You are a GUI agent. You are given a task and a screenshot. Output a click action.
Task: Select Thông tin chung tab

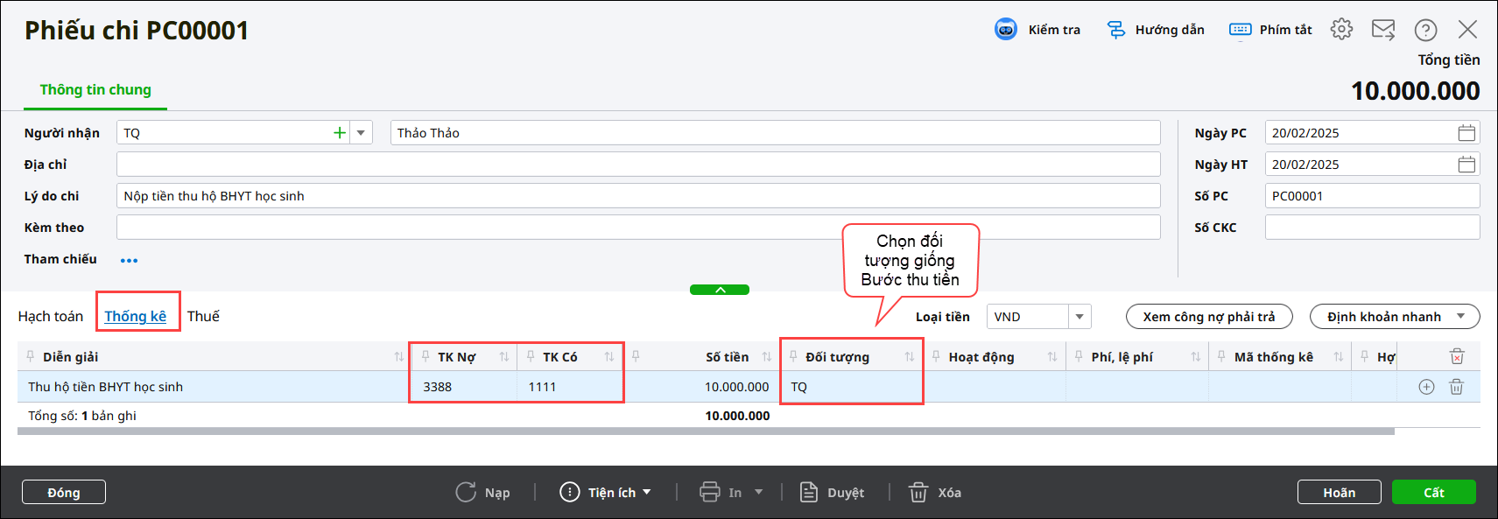pyautogui.click(x=95, y=89)
